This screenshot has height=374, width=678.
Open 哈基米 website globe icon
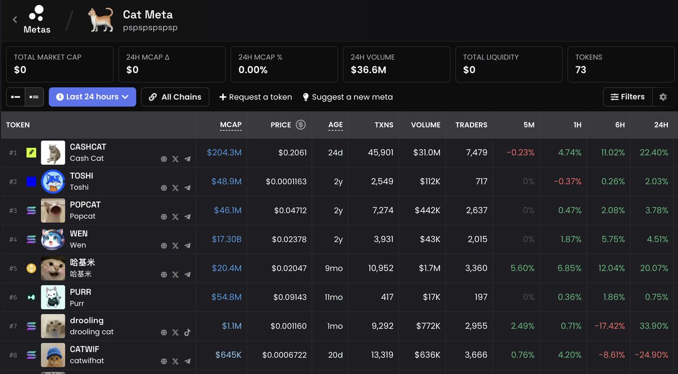(x=164, y=275)
